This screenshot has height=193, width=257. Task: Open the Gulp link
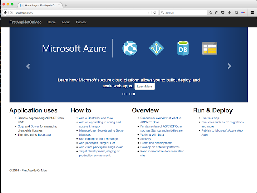click(21, 126)
